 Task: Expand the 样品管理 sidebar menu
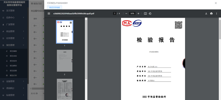[14, 31]
